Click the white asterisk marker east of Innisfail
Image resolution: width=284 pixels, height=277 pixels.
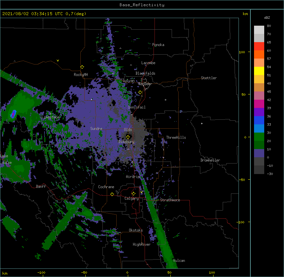[x=165, y=100]
